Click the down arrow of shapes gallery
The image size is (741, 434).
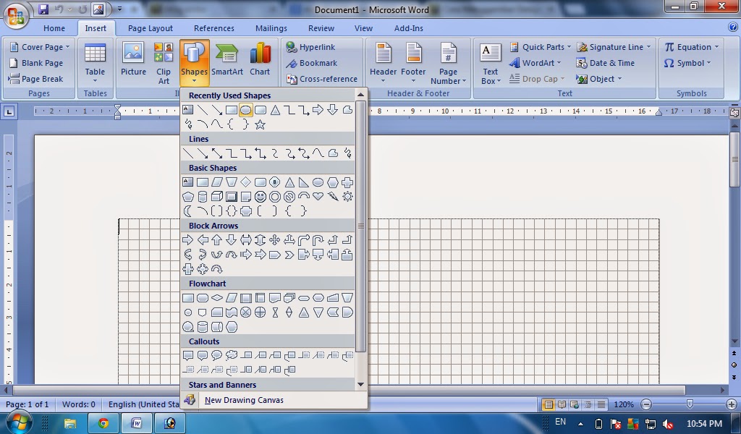coord(361,384)
